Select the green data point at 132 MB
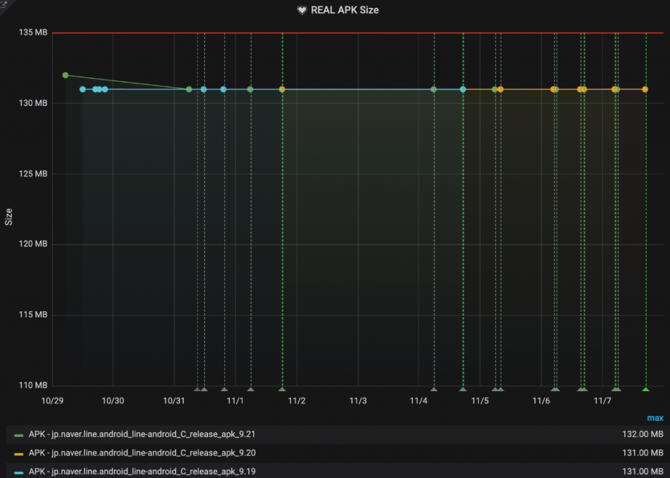 pos(65,75)
